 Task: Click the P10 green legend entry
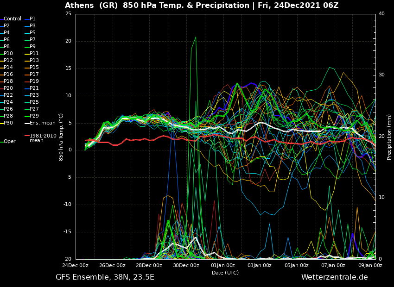(x=8, y=54)
